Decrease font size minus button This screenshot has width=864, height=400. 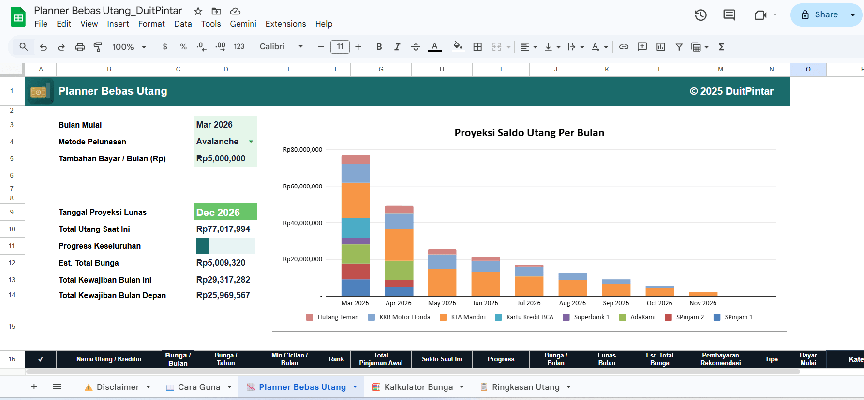321,47
